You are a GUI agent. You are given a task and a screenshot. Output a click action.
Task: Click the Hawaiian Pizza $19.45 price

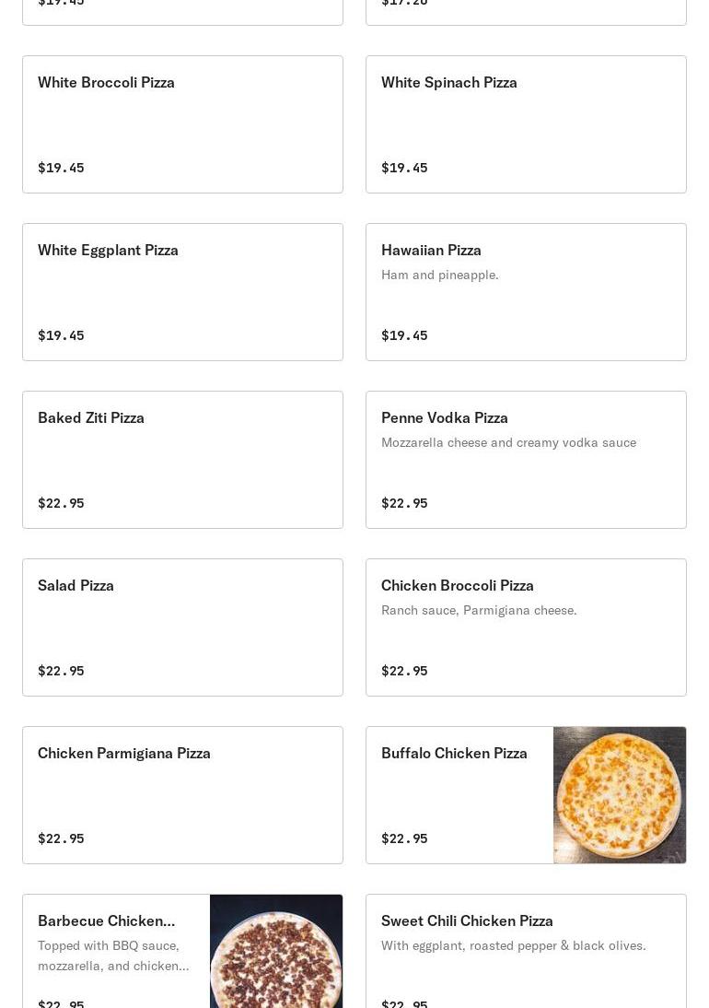pos(404,335)
